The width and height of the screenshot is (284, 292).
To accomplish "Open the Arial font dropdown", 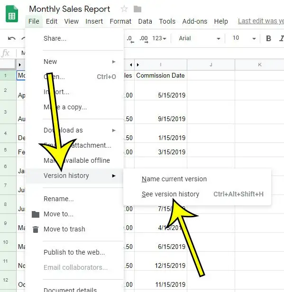I will 199,38.
